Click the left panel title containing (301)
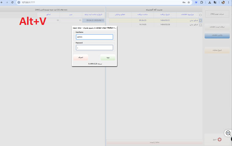Image resolution: width=232 pixels, height=146 pixels. pos(51,10)
